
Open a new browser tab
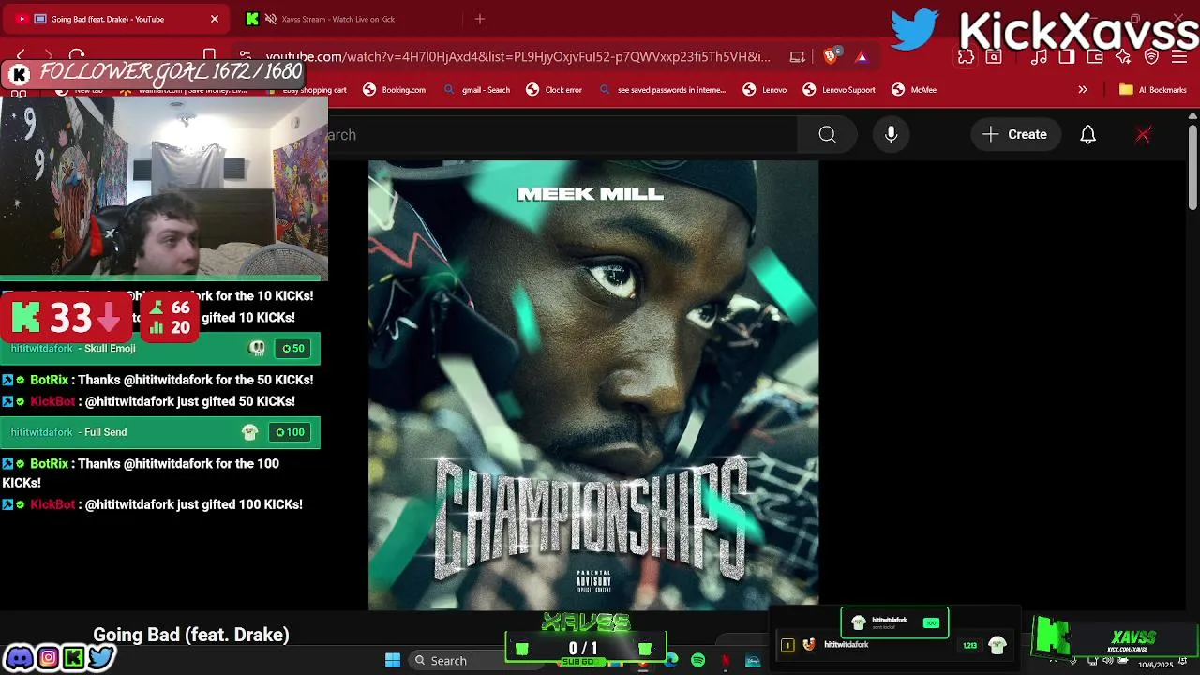point(480,19)
